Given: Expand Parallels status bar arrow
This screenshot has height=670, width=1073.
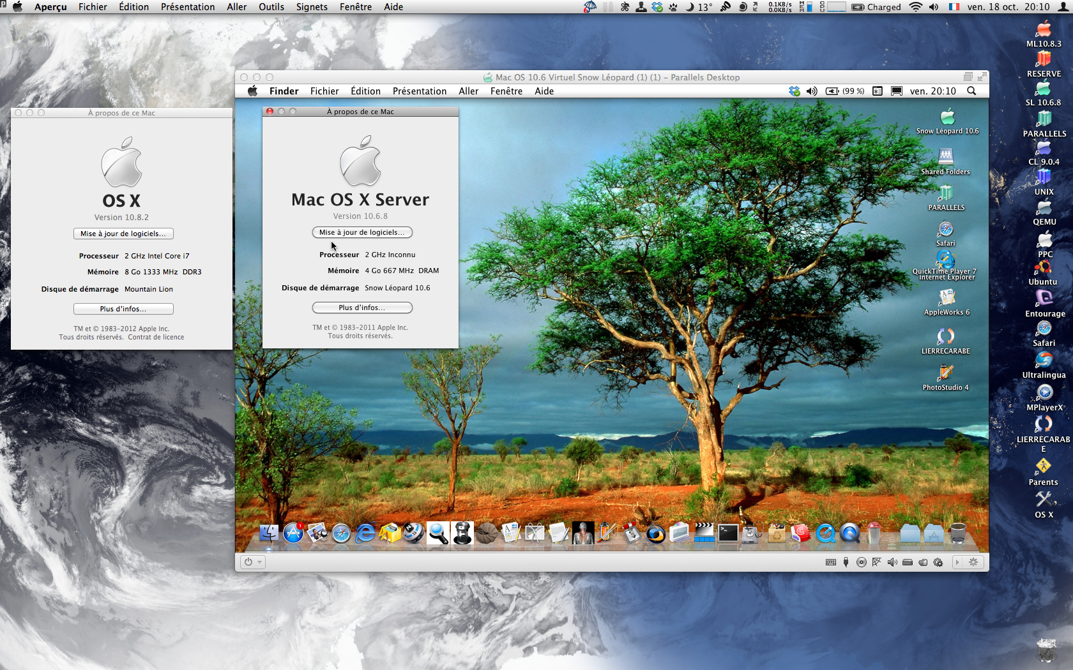Looking at the screenshot, I should pos(957,562).
